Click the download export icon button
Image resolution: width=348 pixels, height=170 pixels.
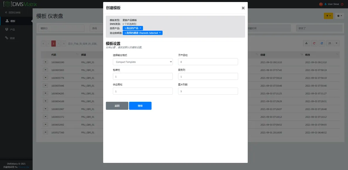pos(307,43)
